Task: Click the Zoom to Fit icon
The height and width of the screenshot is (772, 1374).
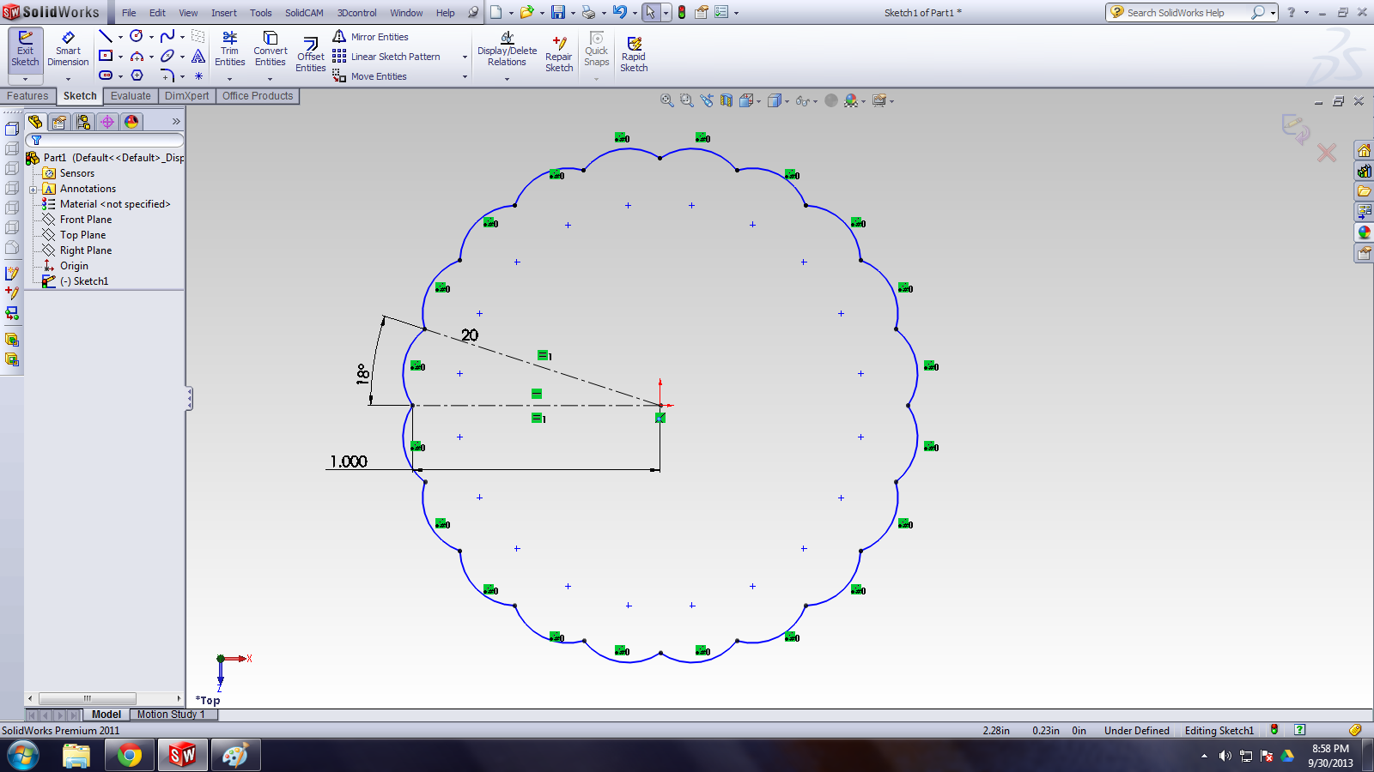Action: pyautogui.click(x=666, y=100)
